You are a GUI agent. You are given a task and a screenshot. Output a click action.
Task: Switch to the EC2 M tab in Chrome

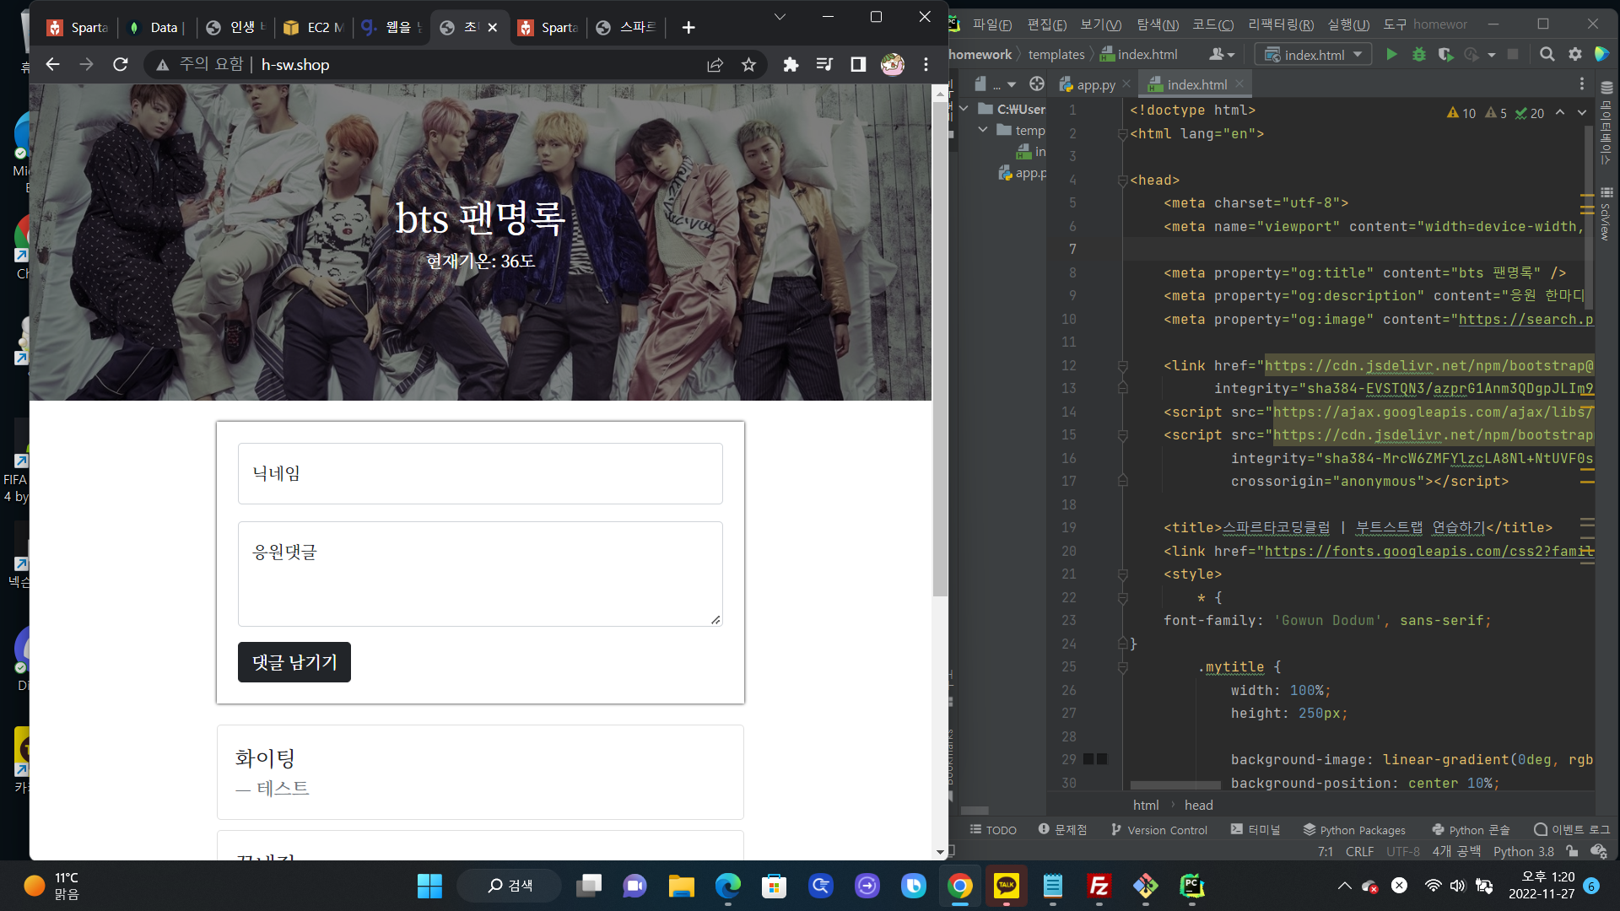pyautogui.click(x=315, y=28)
